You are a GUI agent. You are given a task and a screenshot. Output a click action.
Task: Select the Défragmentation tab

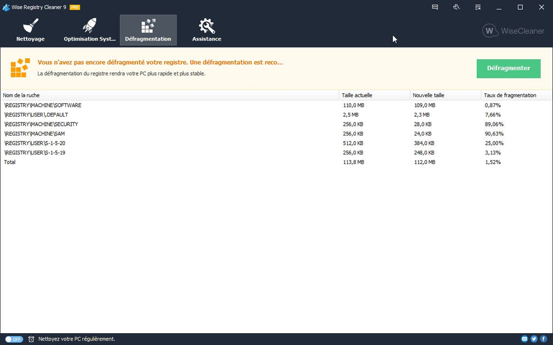tap(148, 30)
